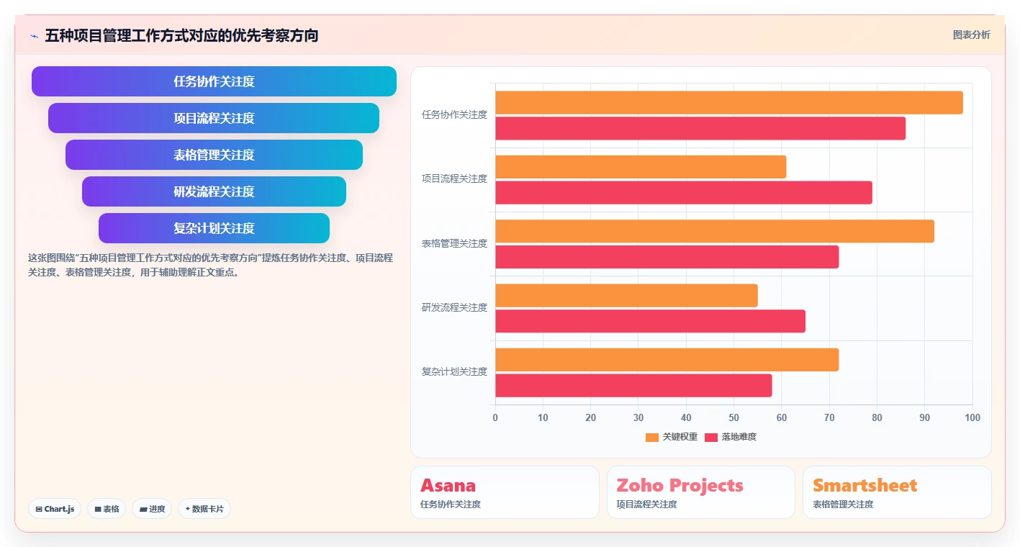The height and width of the screenshot is (547, 1020).
Task: Click the chart axis label 复杂计划关注度
Action: [x=454, y=371]
